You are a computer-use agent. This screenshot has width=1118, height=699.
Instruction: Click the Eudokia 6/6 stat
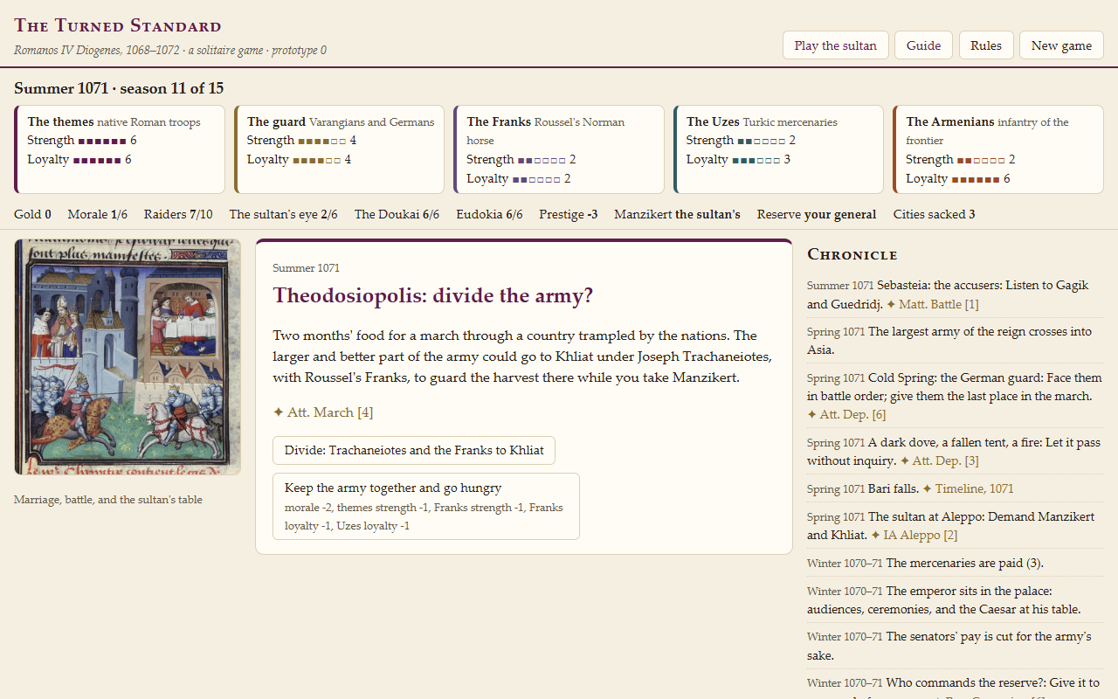coord(489,215)
